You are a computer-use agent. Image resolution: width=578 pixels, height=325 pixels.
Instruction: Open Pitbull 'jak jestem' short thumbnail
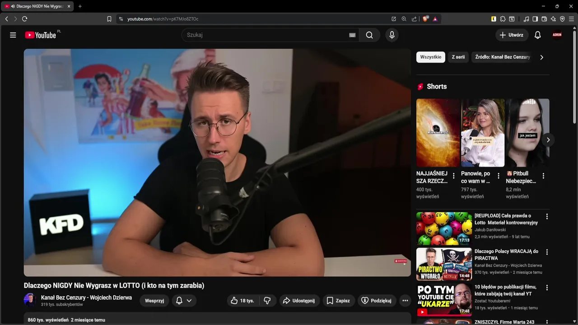(x=527, y=133)
